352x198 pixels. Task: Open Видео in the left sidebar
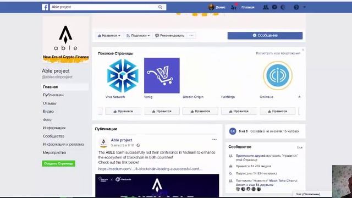pyautogui.click(x=48, y=111)
